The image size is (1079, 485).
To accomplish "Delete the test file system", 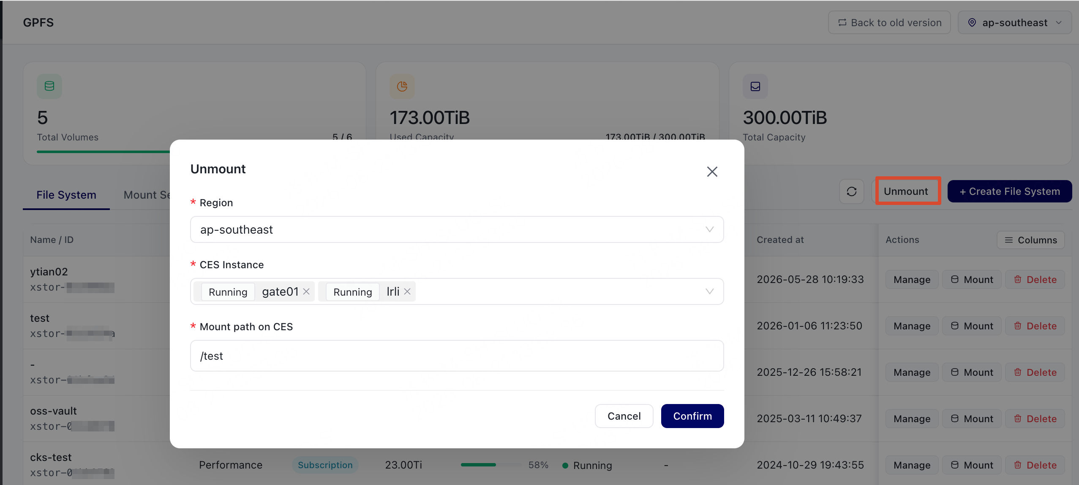I will [x=1035, y=326].
